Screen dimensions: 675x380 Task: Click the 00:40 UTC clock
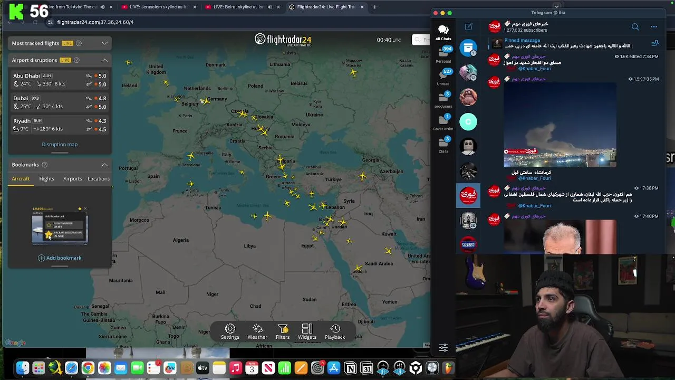click(x=389, y=40)
